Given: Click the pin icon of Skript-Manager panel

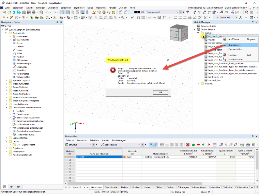Looking at the screenshot, I should [253, 22].
